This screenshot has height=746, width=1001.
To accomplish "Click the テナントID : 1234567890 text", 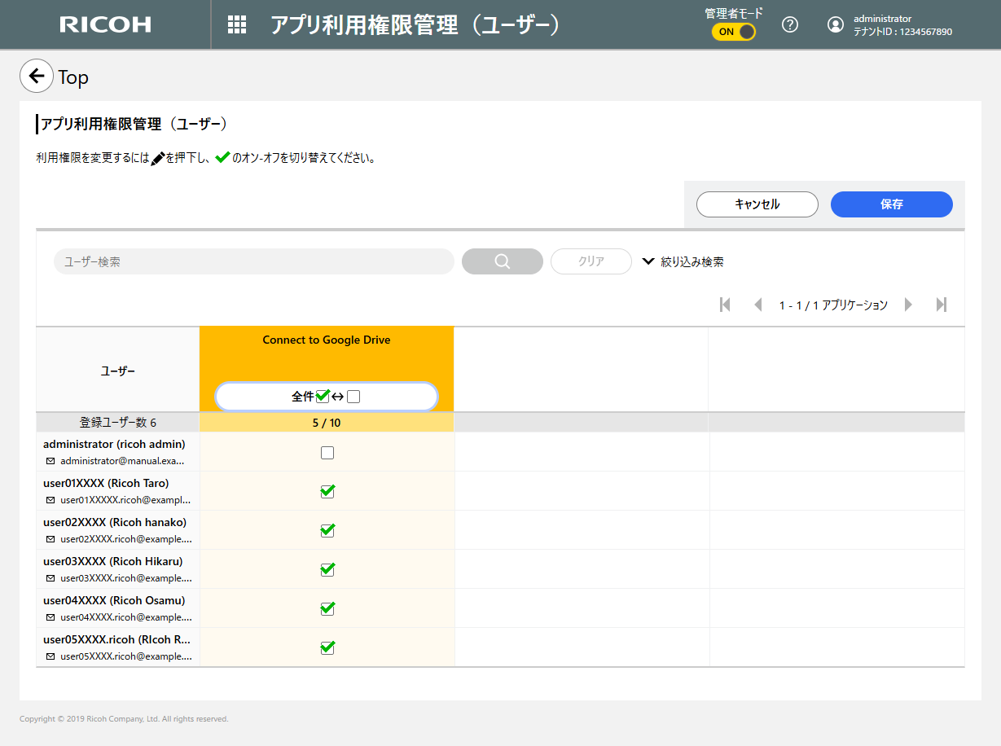I will coord(902,32).
